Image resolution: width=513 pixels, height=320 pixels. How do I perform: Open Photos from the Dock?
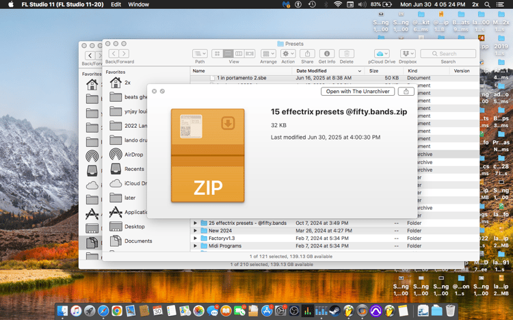198,310
